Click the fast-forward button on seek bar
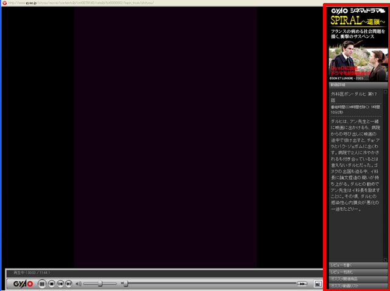This screenshot has width=390, height=291. (302, 284)
